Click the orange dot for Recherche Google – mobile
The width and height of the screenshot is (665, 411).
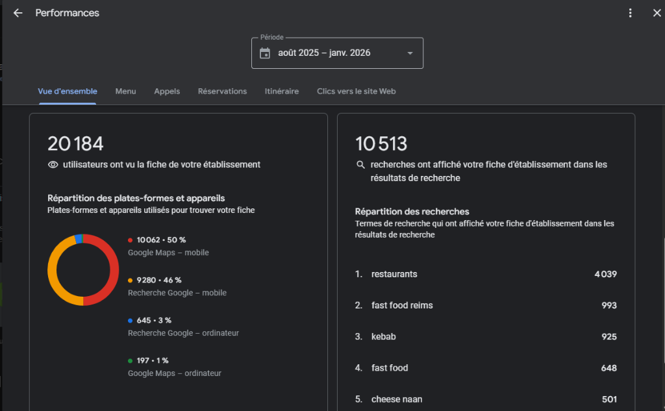pyautogui.click(x=130, y=280)
